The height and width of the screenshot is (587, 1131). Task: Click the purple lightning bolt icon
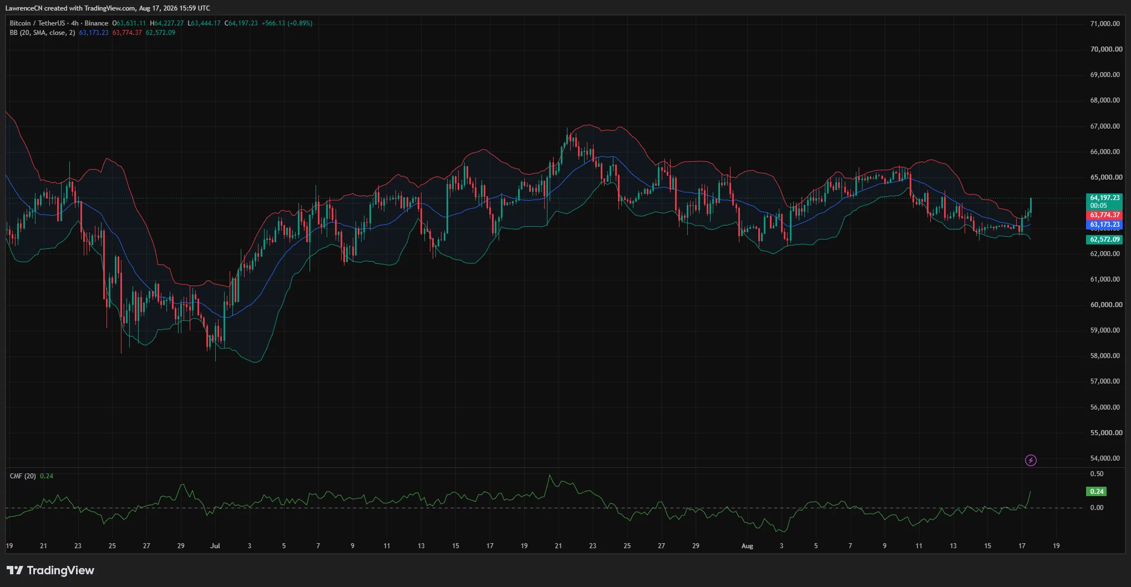tap(1031, 460)
